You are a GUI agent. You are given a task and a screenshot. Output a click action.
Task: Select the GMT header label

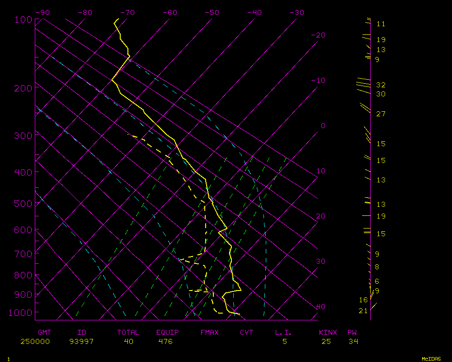[x=45, y=333]
